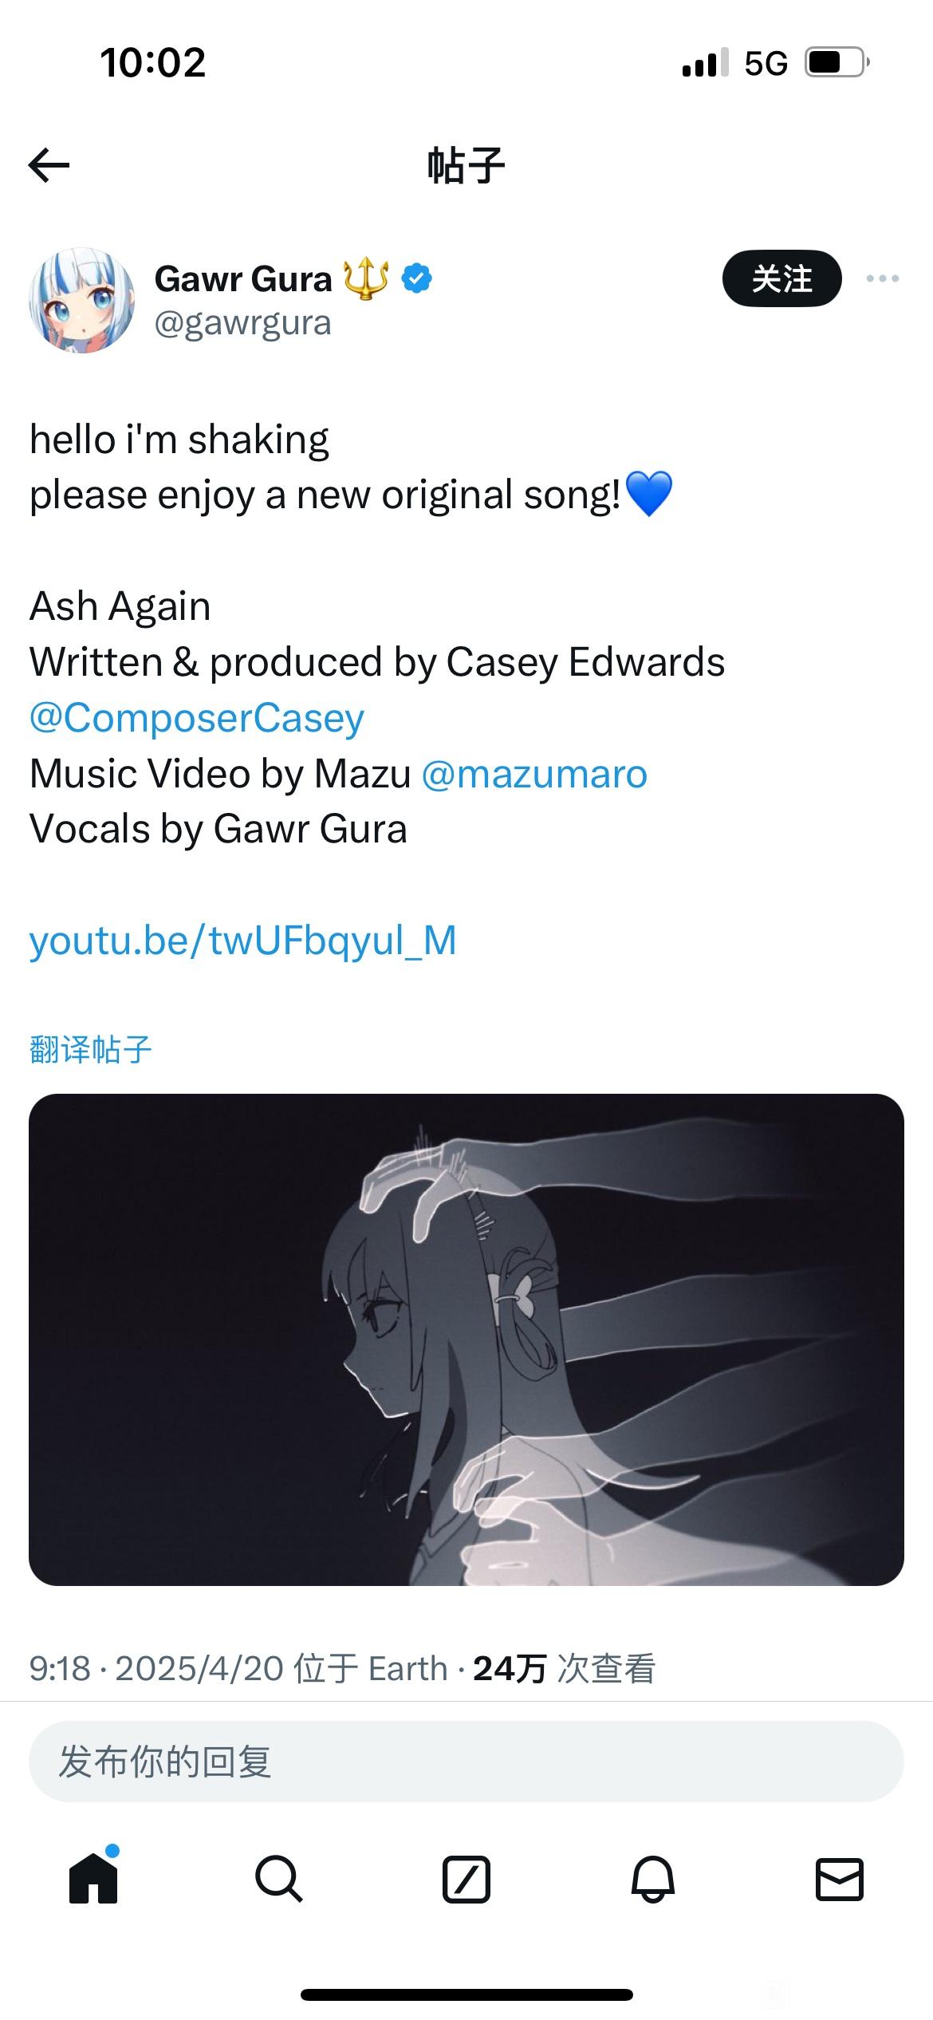933x2020 pixels.
Task: Tap the @gawrgura handle
Action: click(x=242, y=323)
